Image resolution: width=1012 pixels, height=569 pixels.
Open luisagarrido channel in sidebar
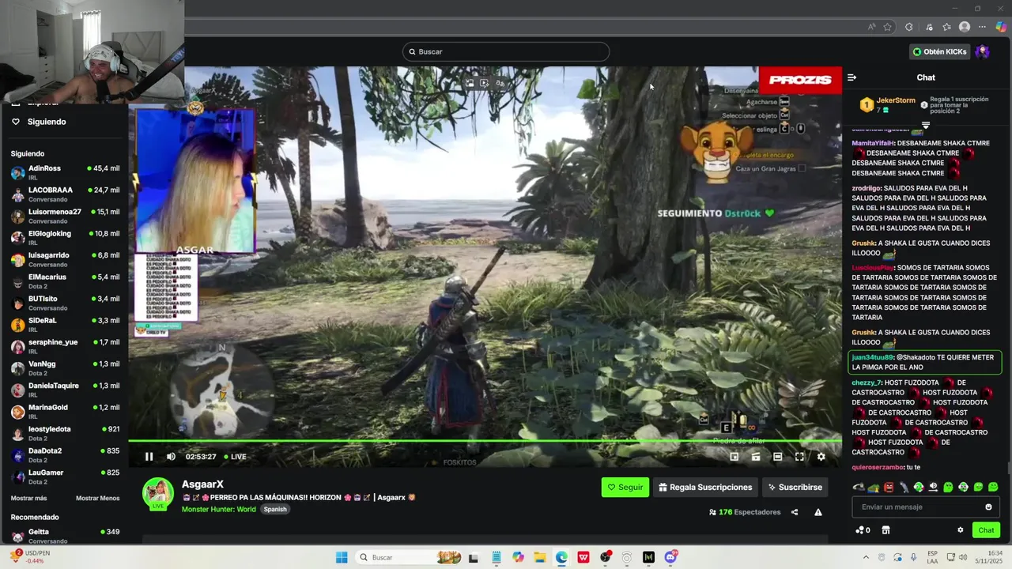pos(65,259)
